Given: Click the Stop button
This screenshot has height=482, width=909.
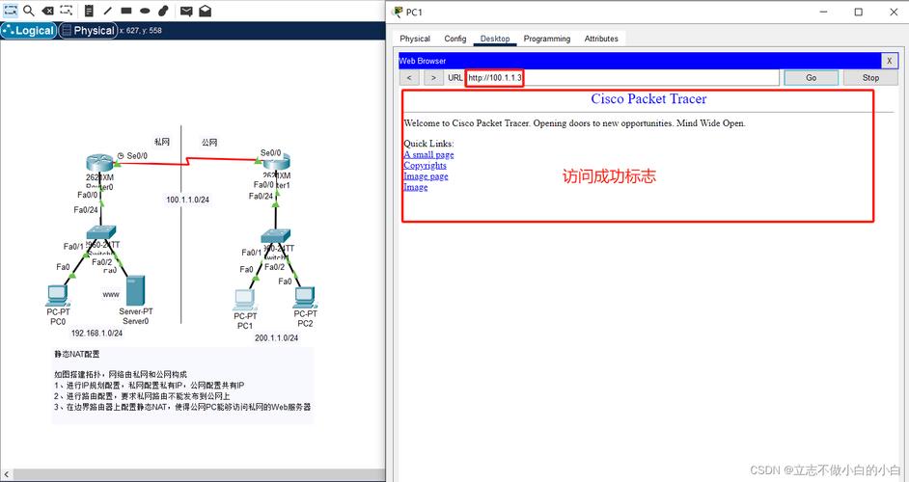Looking at the screenshot, I should 870,78.
